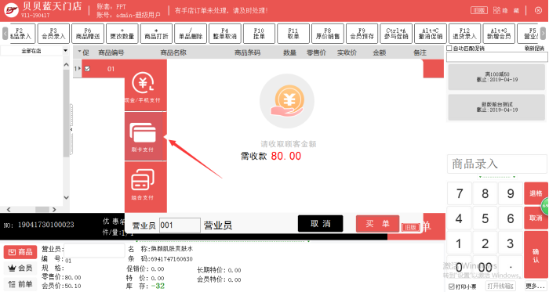The width and height of the screenshot is (549, 292).
Task: Click the 商品名称 column header
Action: click(x=173, y=52)
